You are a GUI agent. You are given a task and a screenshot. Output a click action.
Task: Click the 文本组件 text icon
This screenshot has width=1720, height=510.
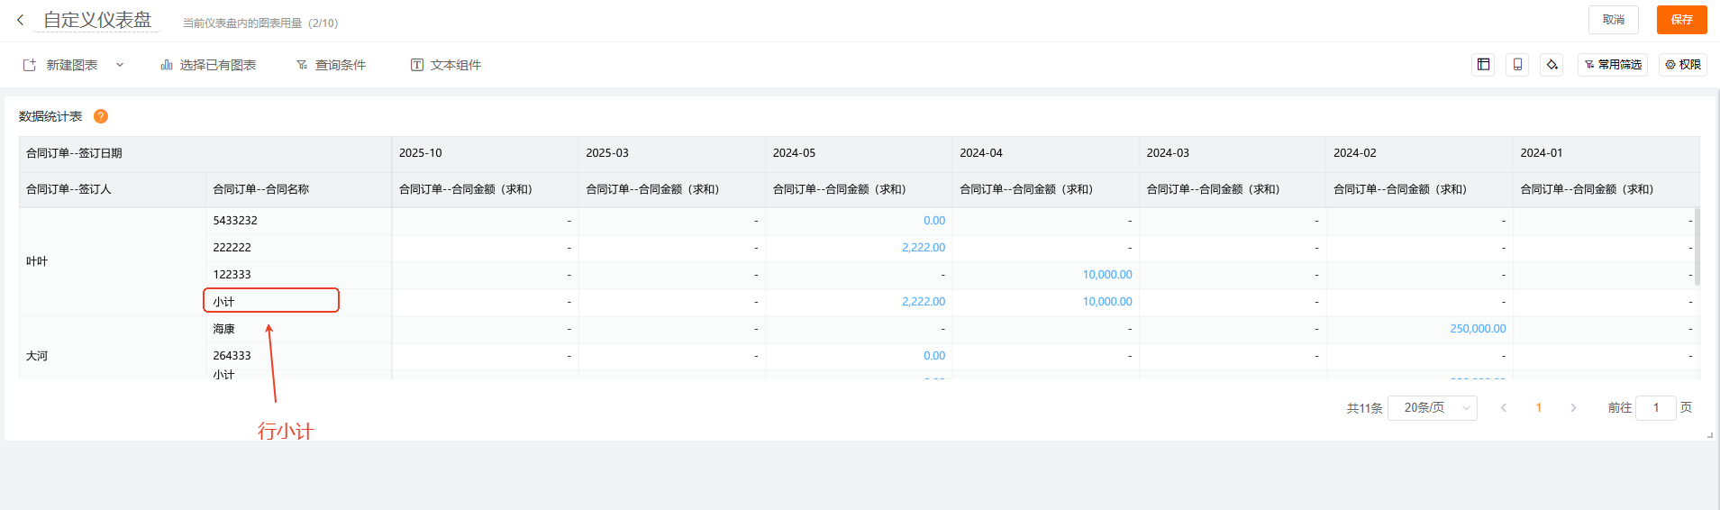coord(417,65)
